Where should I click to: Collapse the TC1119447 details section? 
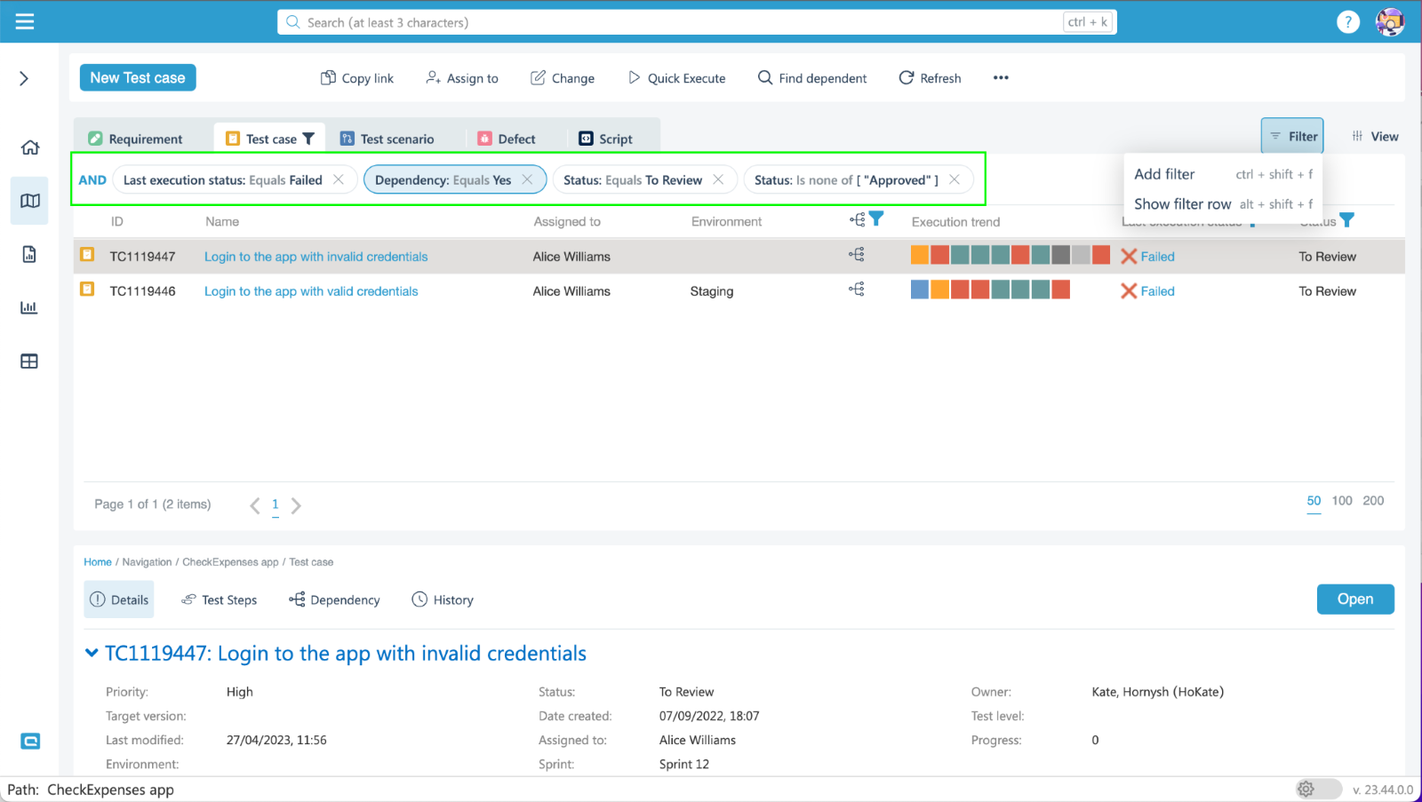click(92, 653)
